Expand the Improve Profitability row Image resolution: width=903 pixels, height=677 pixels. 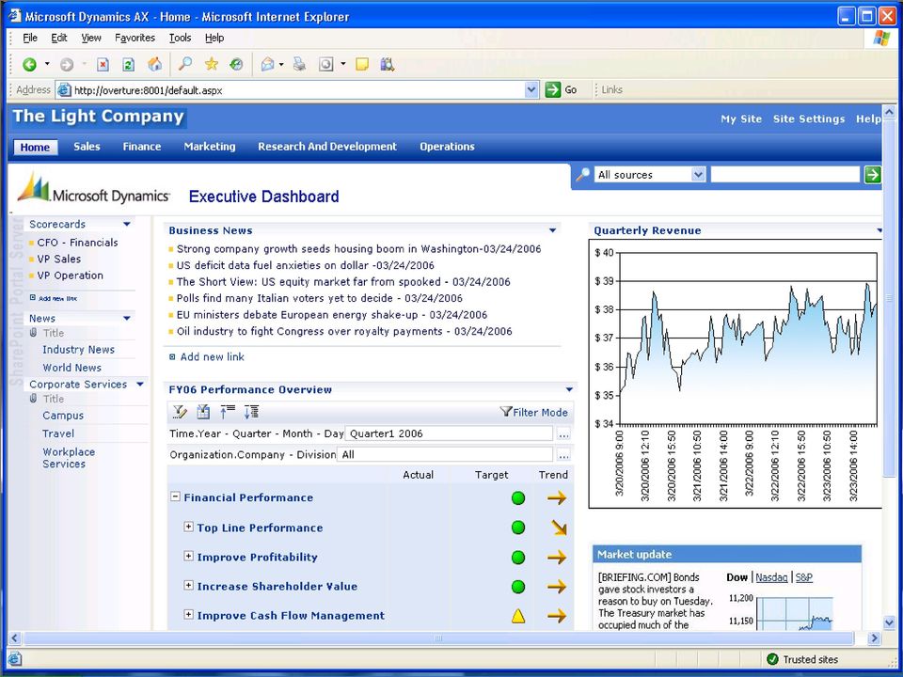coord(188,556)
